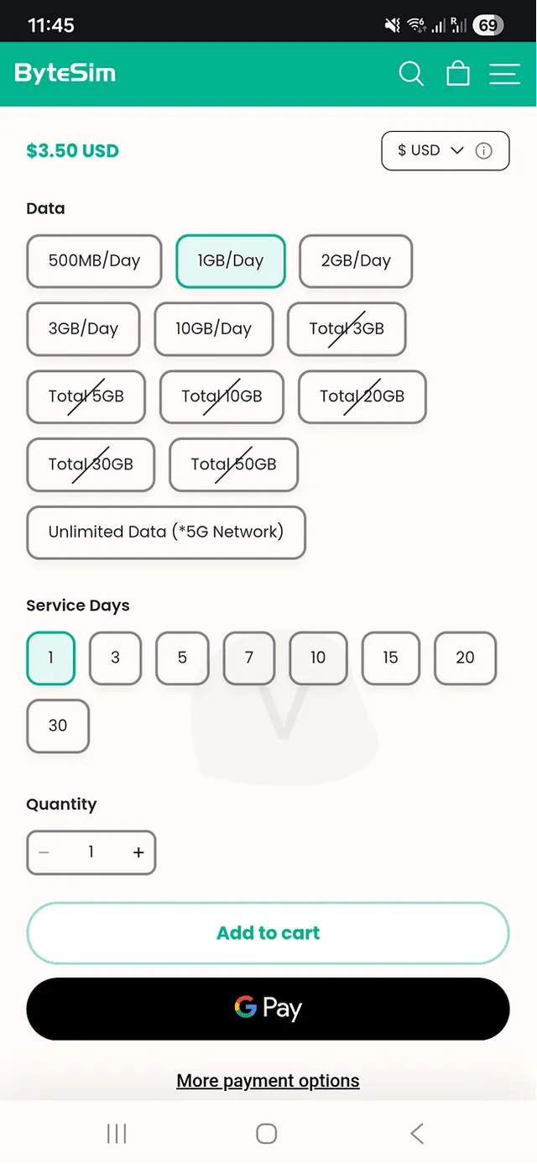Click the Add to cart button

[268, 933]
